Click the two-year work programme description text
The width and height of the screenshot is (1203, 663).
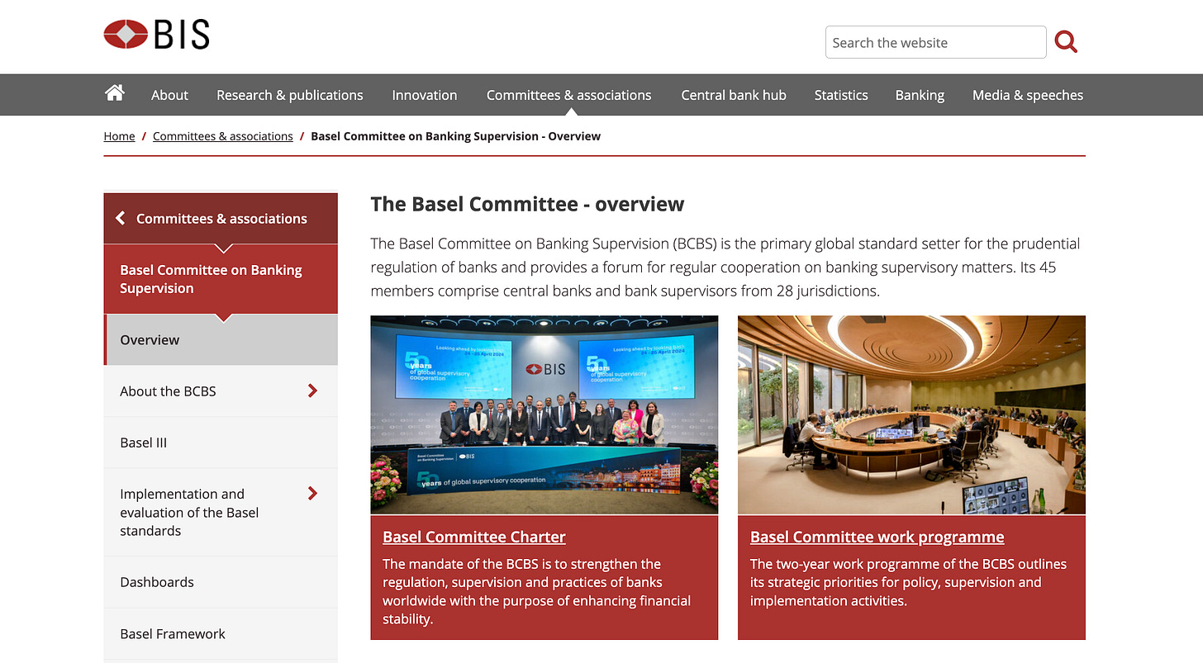coord(908,582)
